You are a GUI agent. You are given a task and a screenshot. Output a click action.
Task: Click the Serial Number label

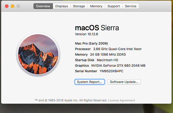(x=86, y=71)
